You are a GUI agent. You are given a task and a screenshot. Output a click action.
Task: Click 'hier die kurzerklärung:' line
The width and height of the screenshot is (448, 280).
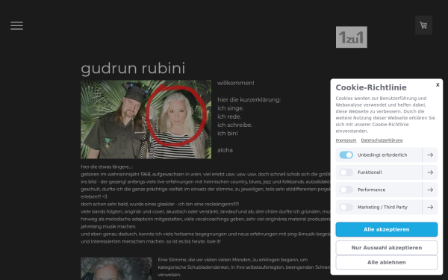click(249, 100)
